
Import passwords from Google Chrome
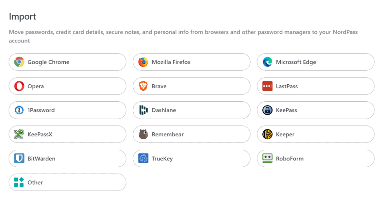(67, 62)
